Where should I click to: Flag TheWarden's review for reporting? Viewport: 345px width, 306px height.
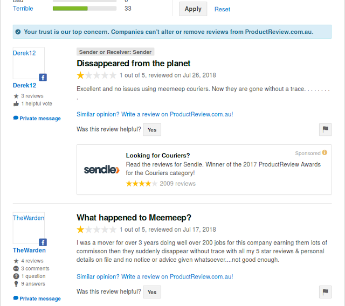[326, 292]
